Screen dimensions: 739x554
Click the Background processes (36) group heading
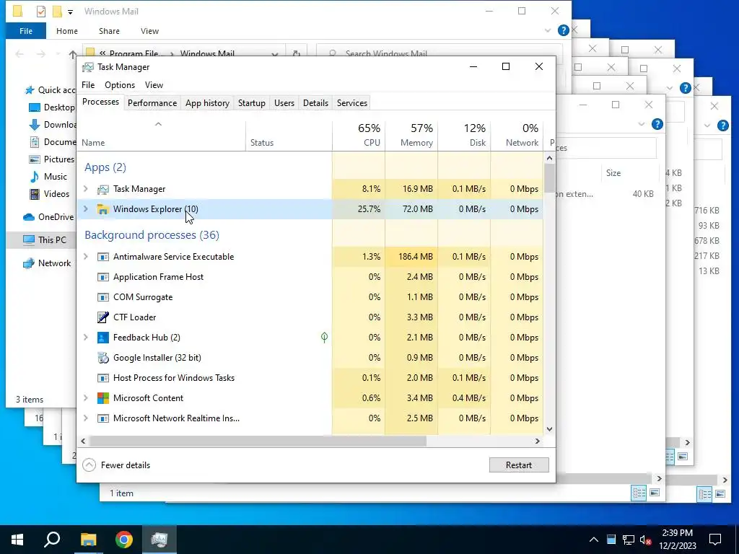point(152,235)
